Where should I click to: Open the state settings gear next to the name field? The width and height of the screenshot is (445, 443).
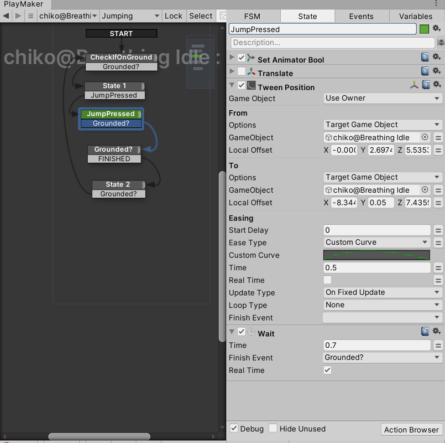(x=436, y=28)
